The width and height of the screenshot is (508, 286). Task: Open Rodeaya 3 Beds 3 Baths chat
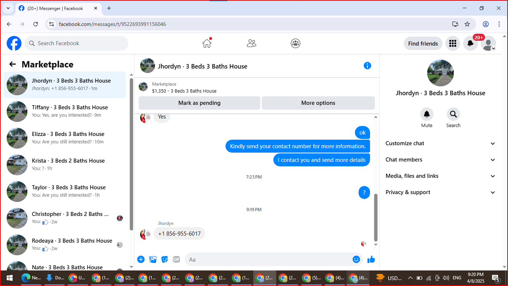click(x=65, y=245)
